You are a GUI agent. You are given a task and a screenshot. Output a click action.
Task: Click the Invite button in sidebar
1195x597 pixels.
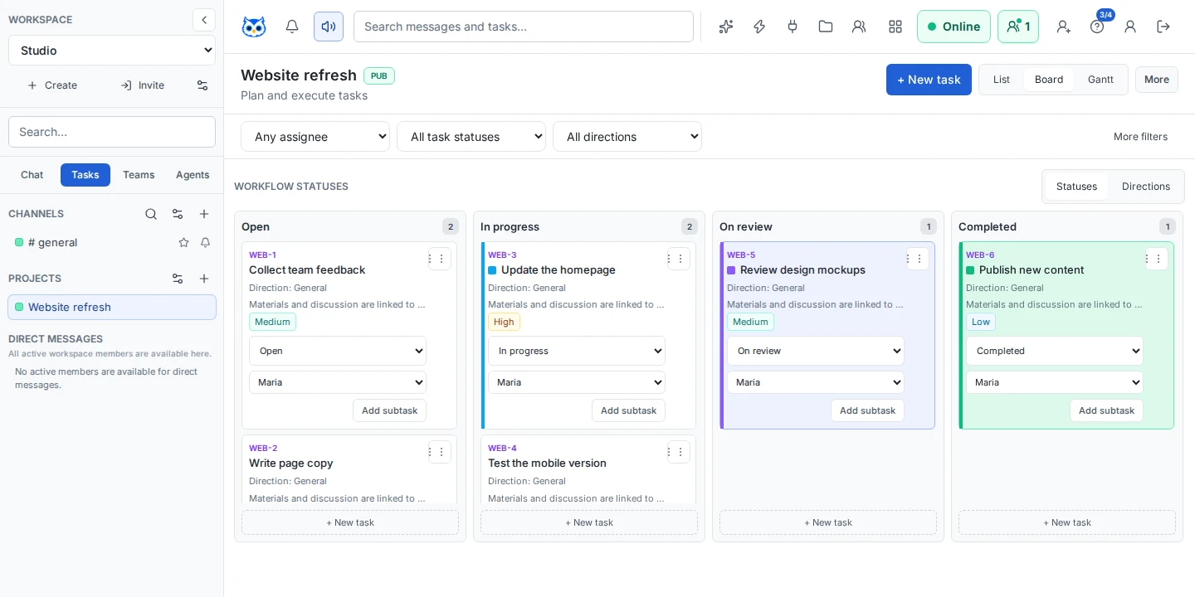coord(143,85)
